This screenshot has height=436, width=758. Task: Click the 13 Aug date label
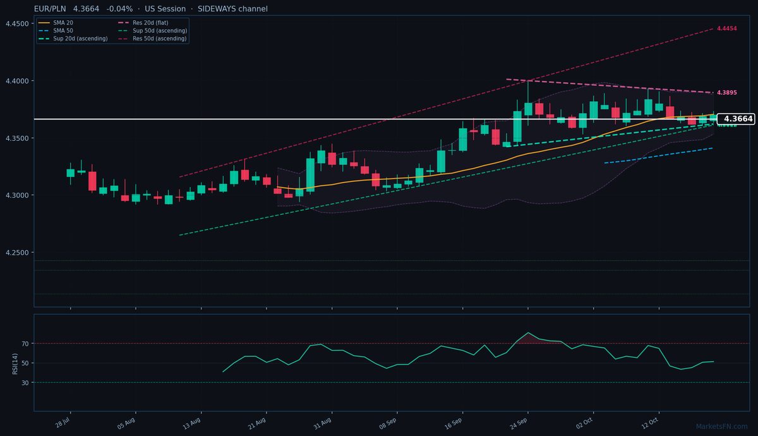192,423
